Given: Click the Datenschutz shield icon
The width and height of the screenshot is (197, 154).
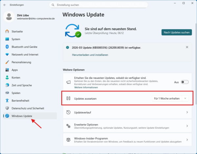Looking at the screenshot, I should click(7, 108).
